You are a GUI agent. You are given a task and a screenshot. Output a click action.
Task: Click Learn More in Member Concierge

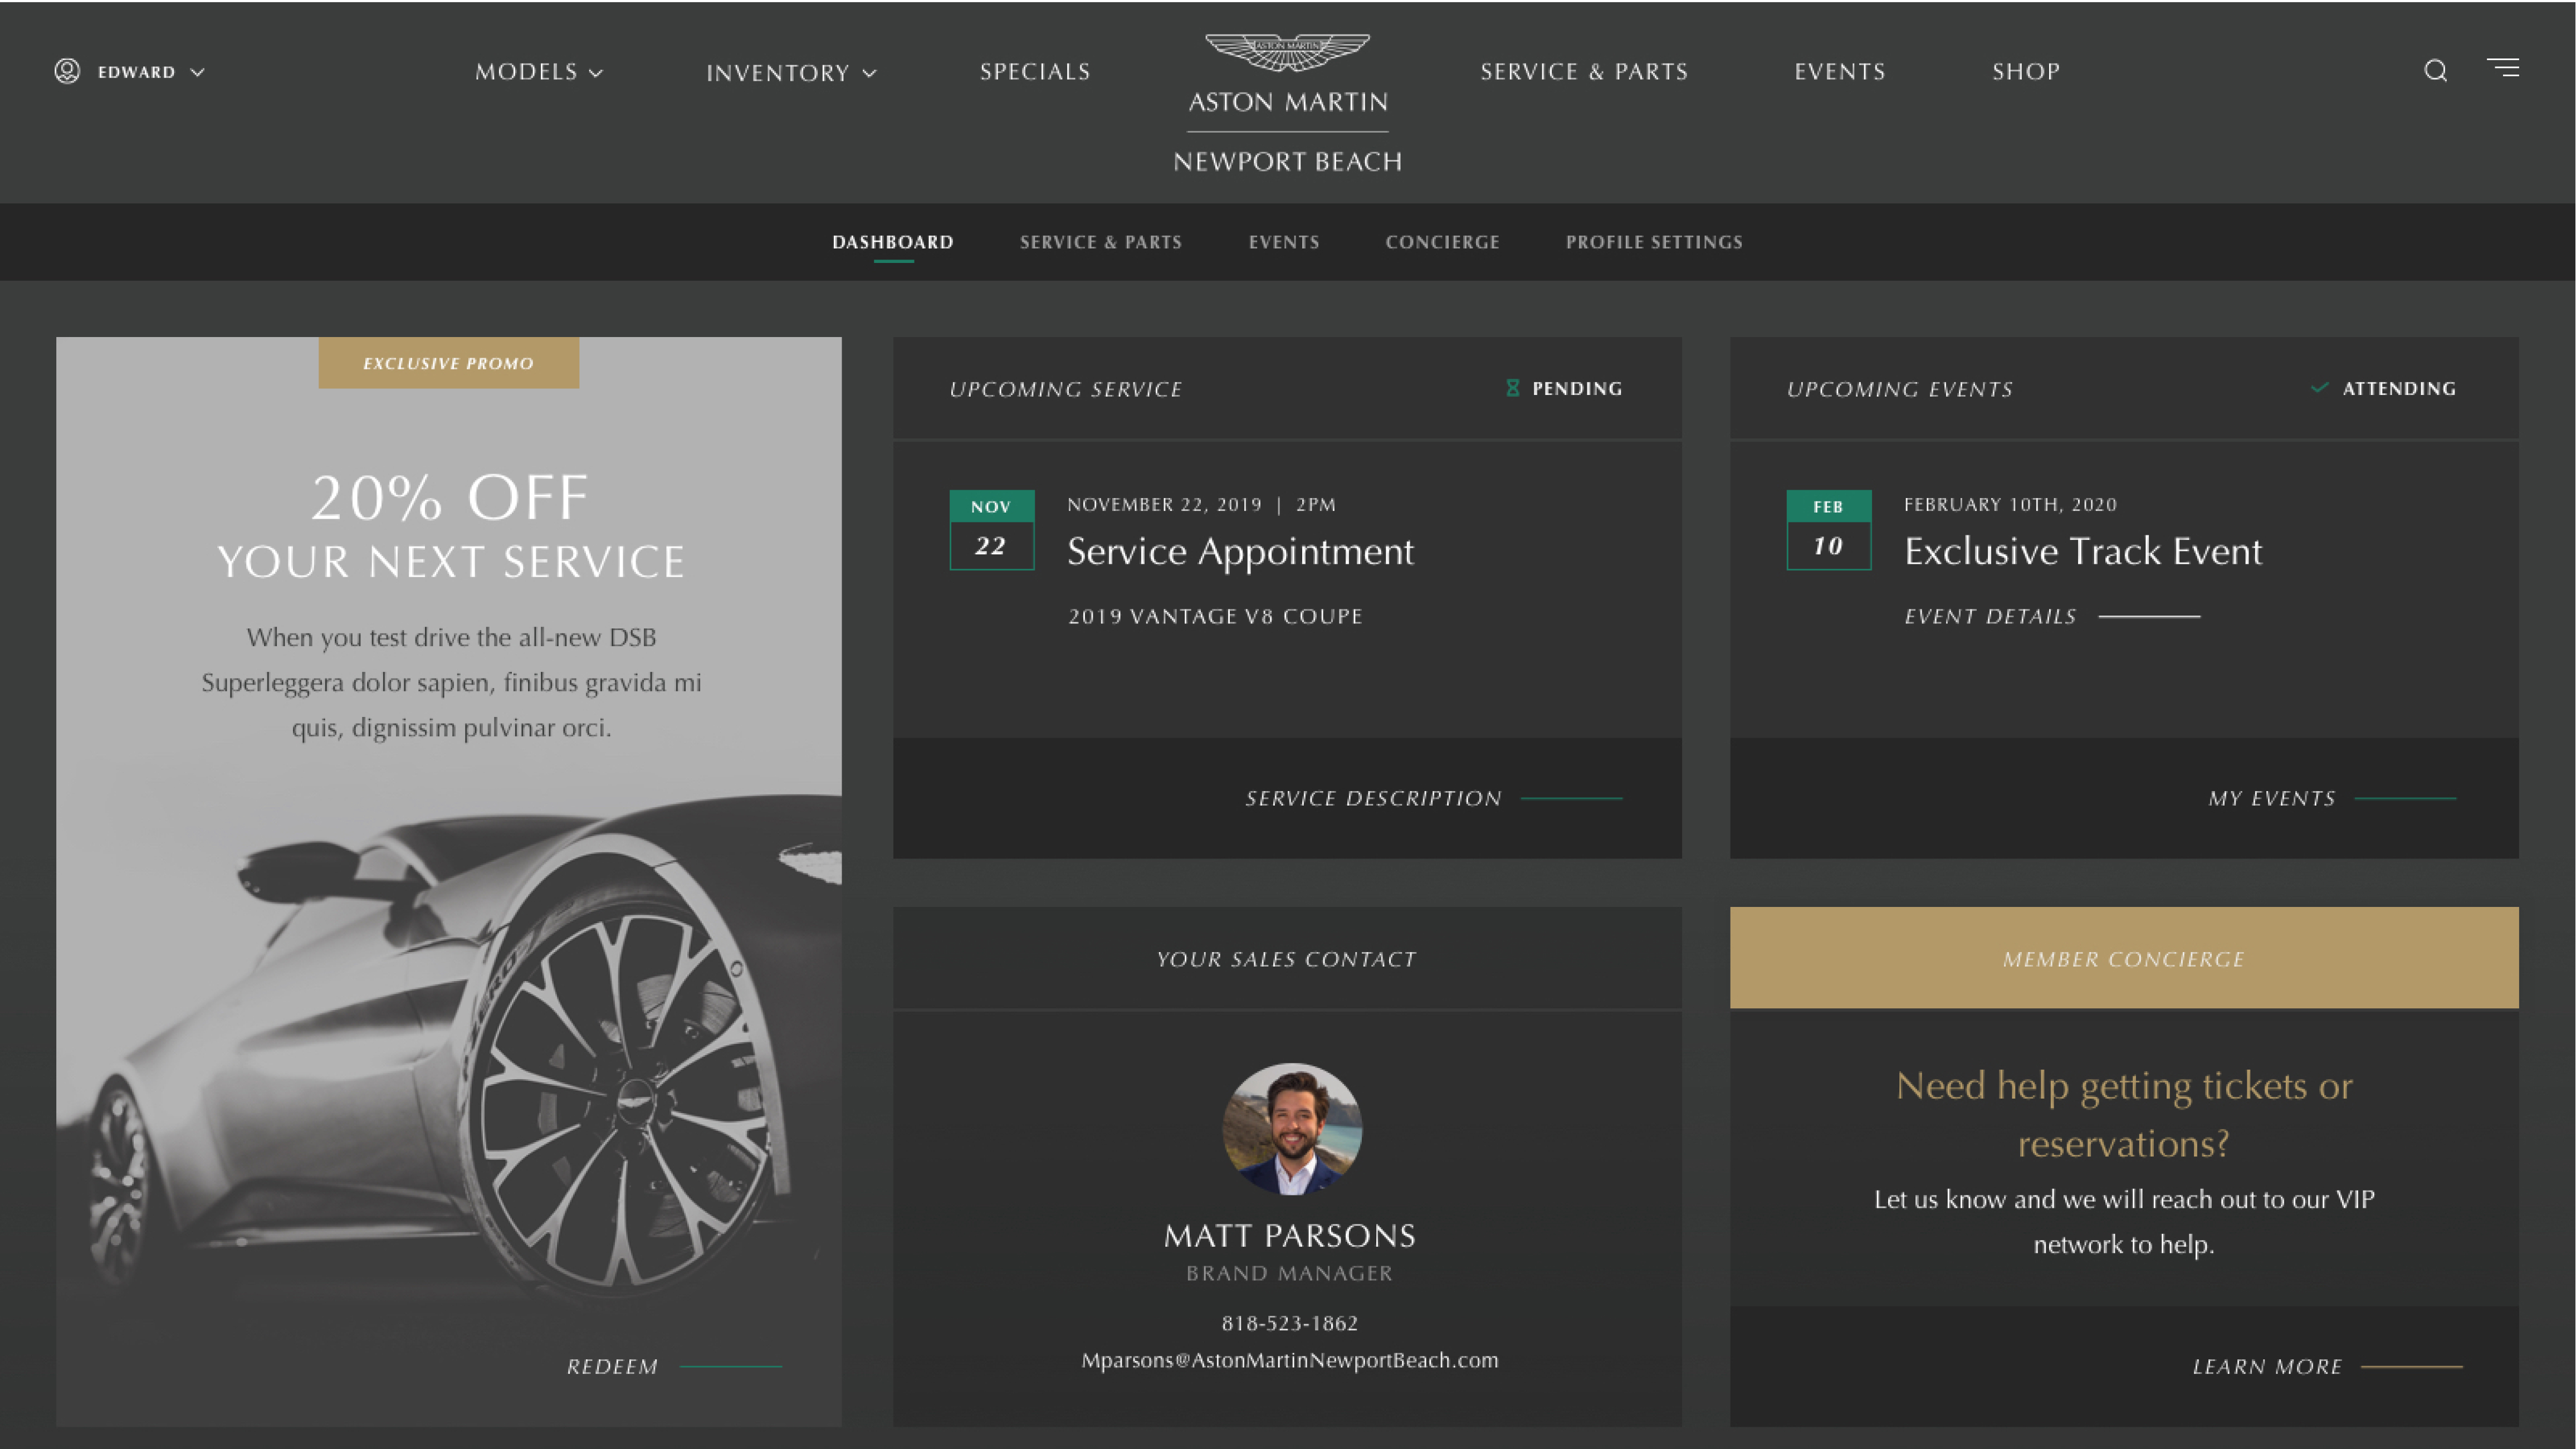point(2267,1366)
